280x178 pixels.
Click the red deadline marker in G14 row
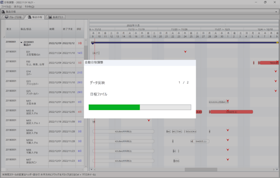[x=276, y=71]
